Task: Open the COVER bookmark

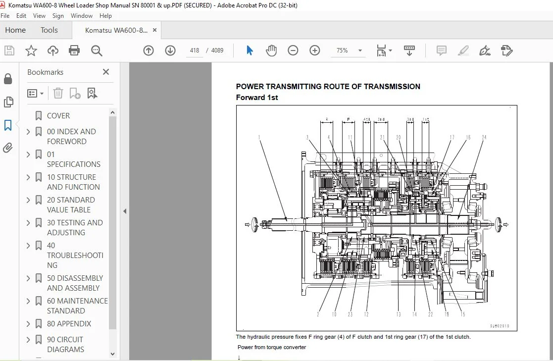Action: [x=58, y=116]
